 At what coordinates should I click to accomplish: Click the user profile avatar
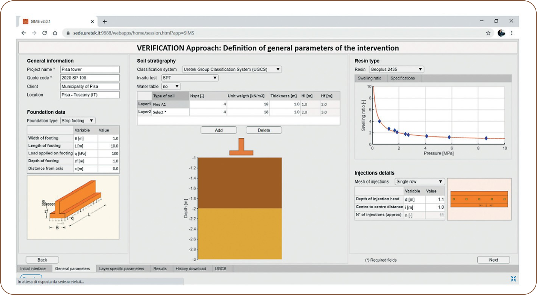(x=501, y=33)
